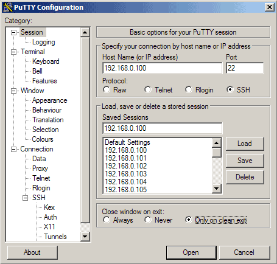Image resolution: width=277 pixels, height=264 pixels.
Task: Open the Auth settings under SSH
Action: tap(51, 217)
